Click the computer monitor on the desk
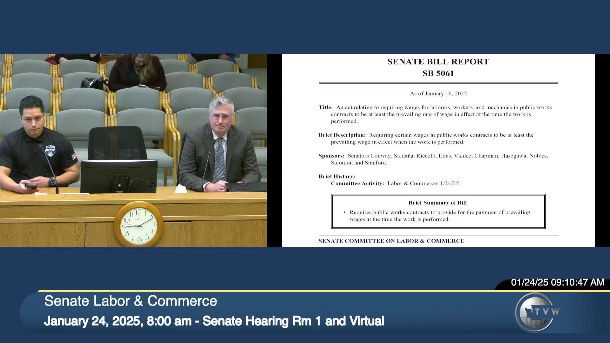Image resolution: width=610 pixels, height=343 pixels. [119, 176]
